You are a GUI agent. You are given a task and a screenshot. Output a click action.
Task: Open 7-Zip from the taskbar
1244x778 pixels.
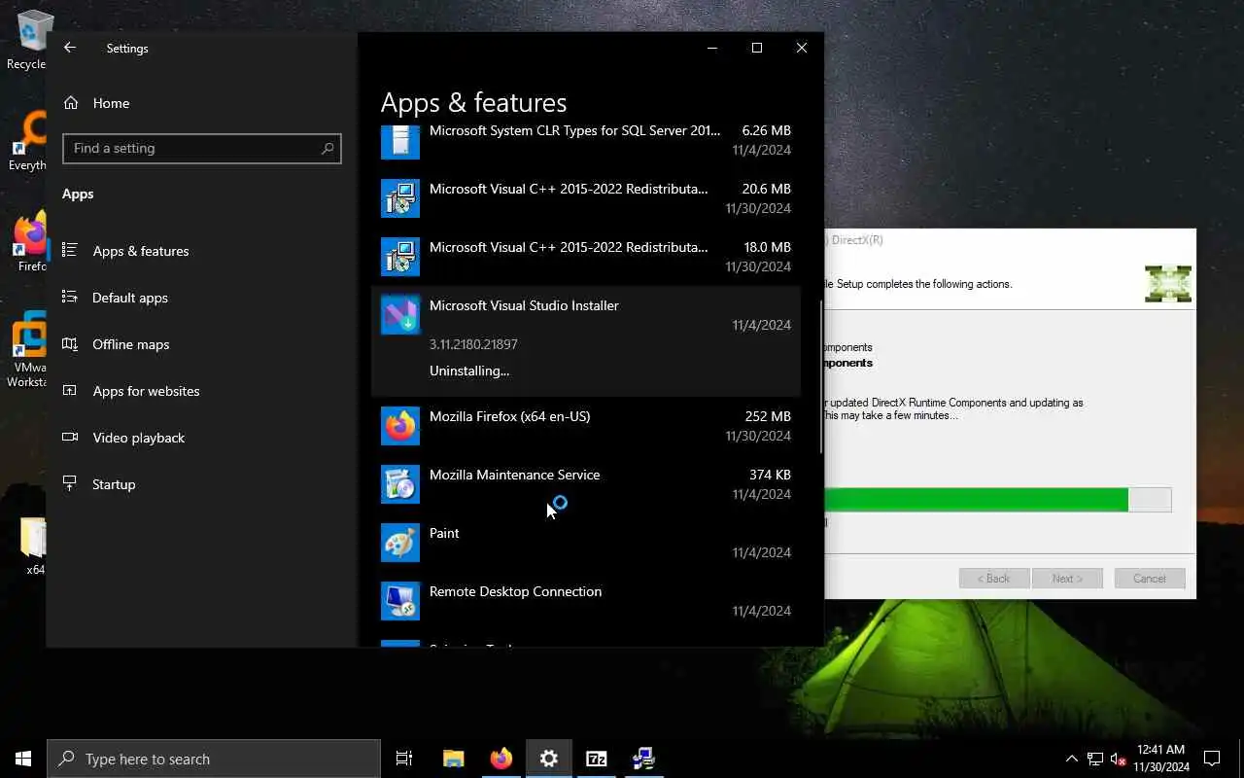[596, 759]
